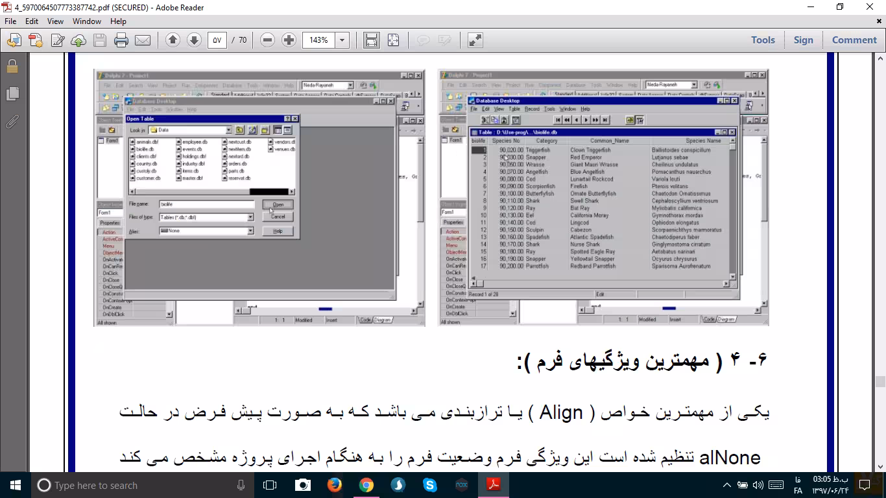Expand hidden system tray icons chevron
The width and height of the screenshot is (886, 498).
tap(727, 485)
